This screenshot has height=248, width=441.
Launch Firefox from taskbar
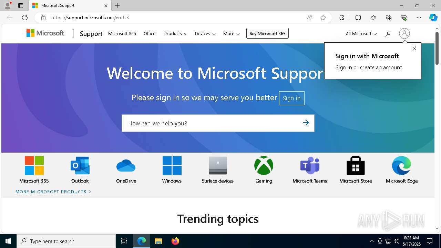pyautogui.click(x=175, y=241)
